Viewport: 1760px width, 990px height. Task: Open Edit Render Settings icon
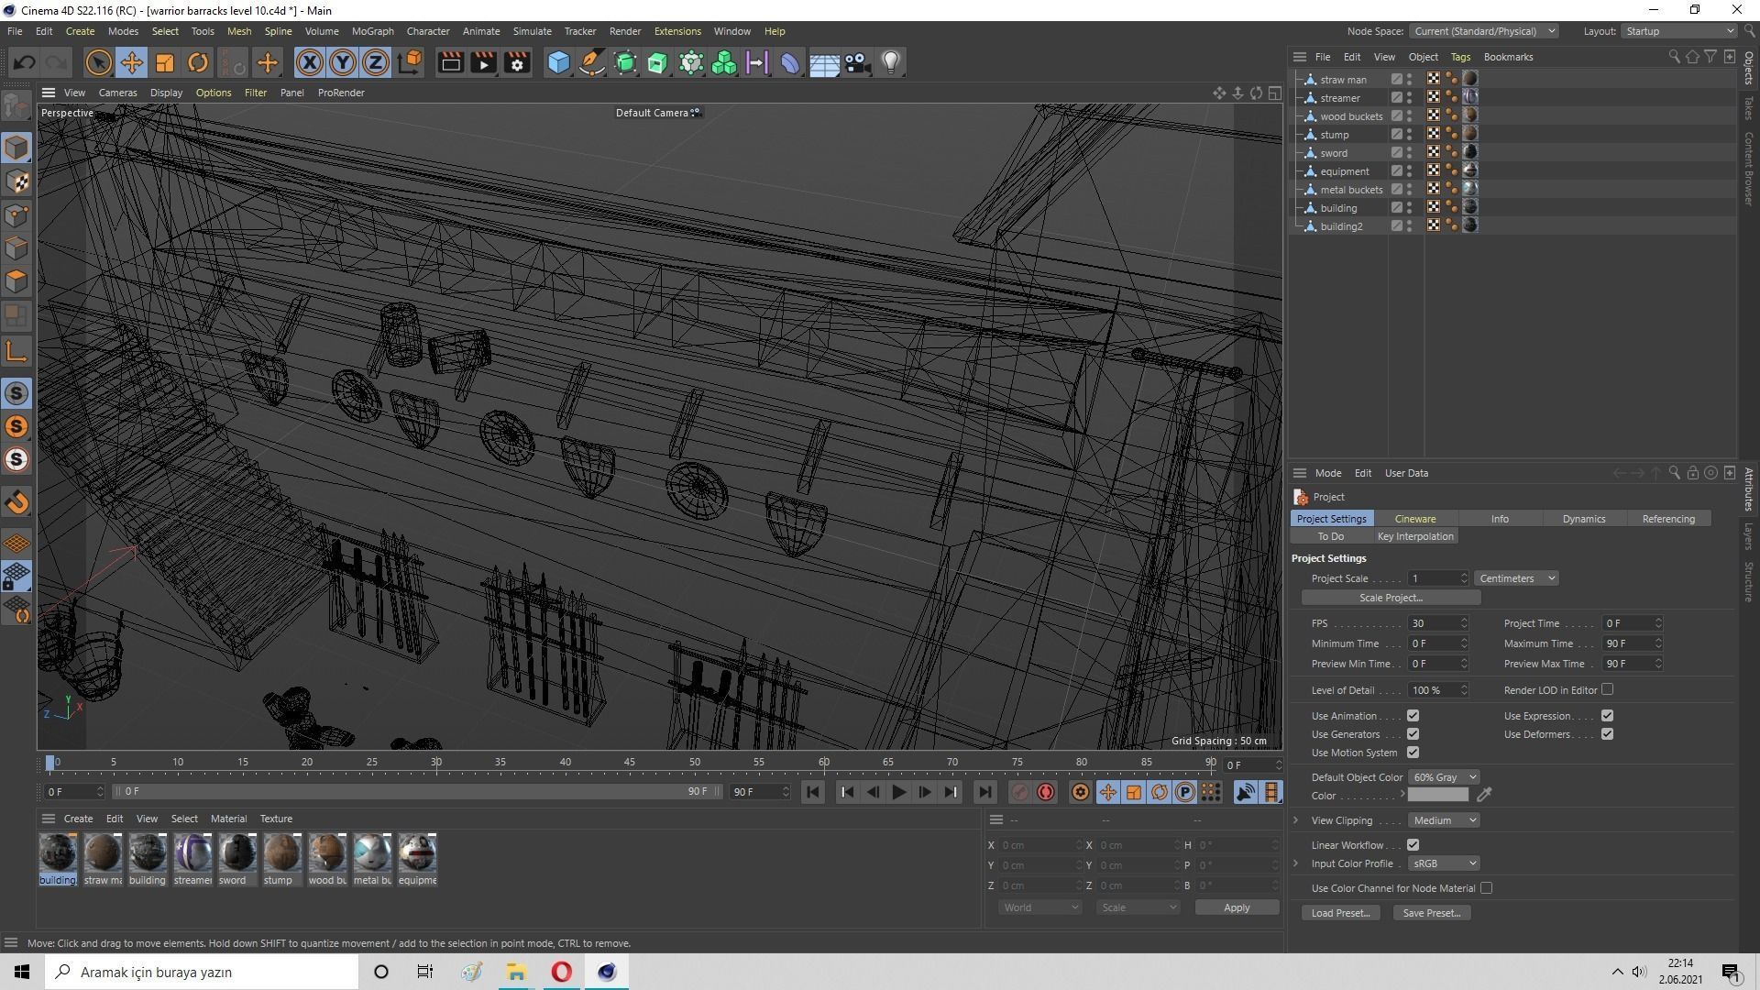(x=517, y=62)
